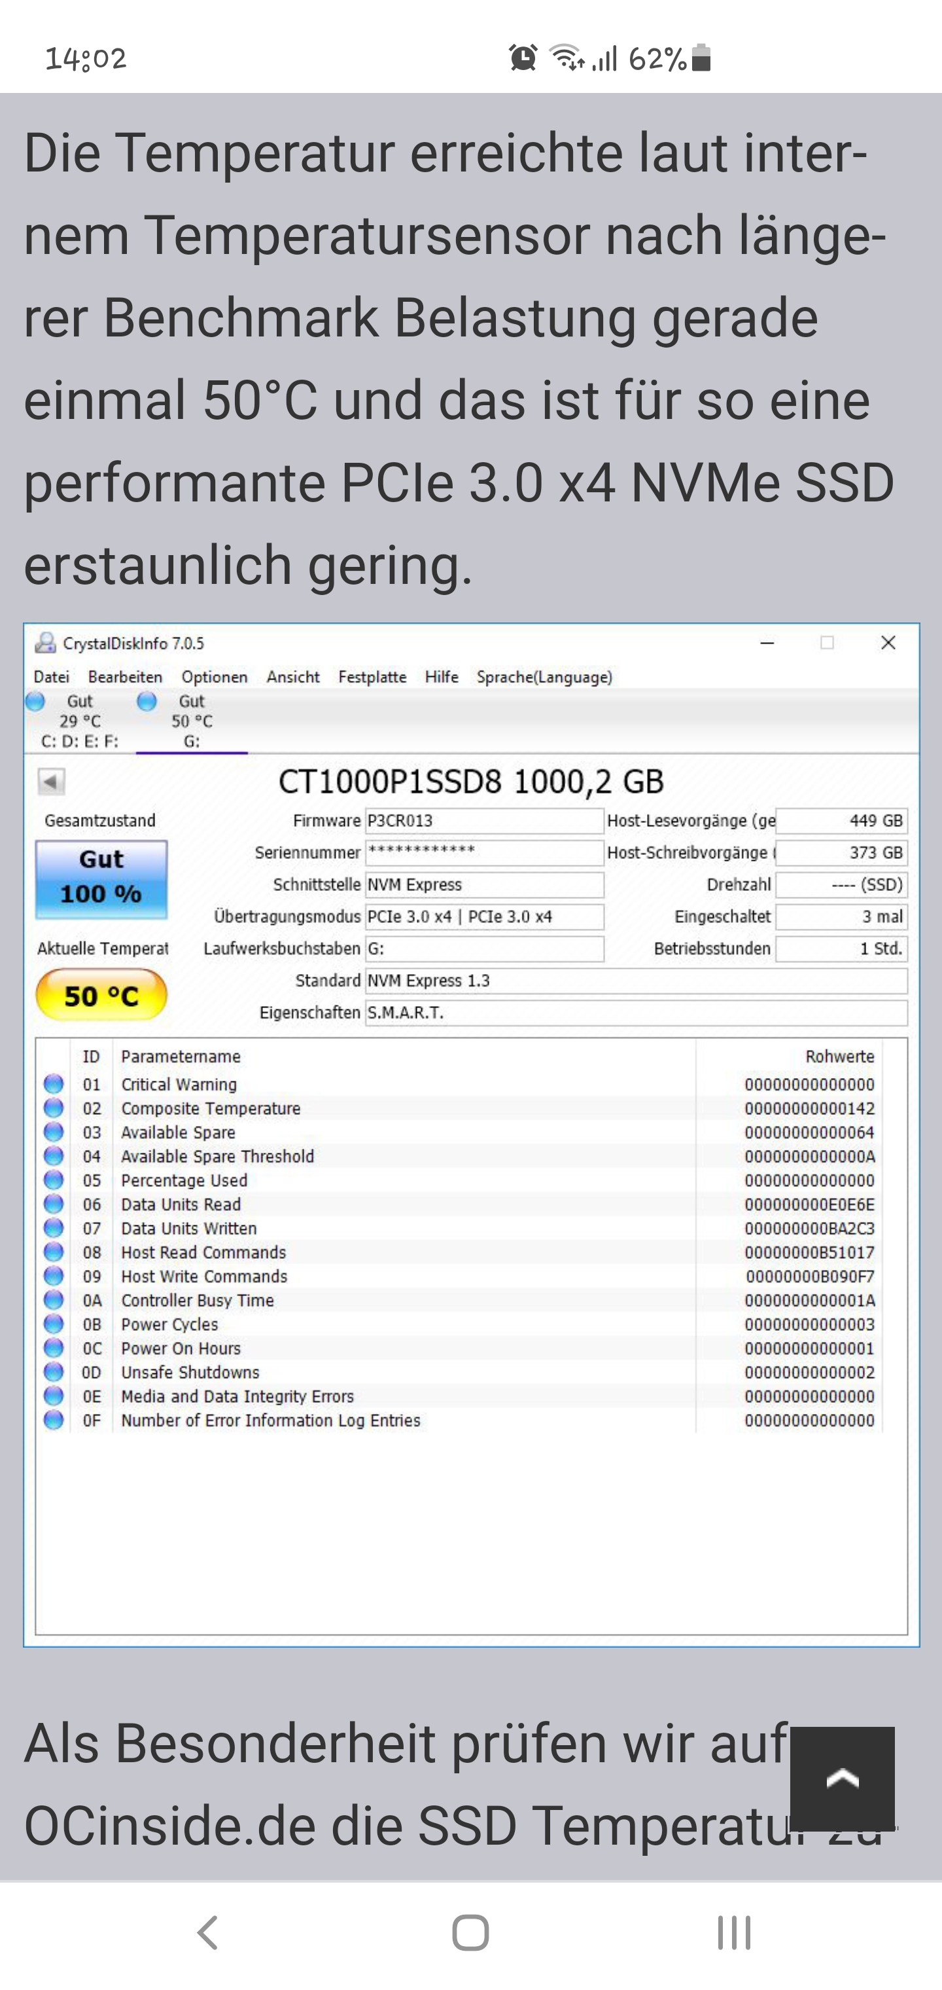Tap the scroll-to-top arrow button
The width and height of the screenshot is (942, 1990).
pos(843,1779)
